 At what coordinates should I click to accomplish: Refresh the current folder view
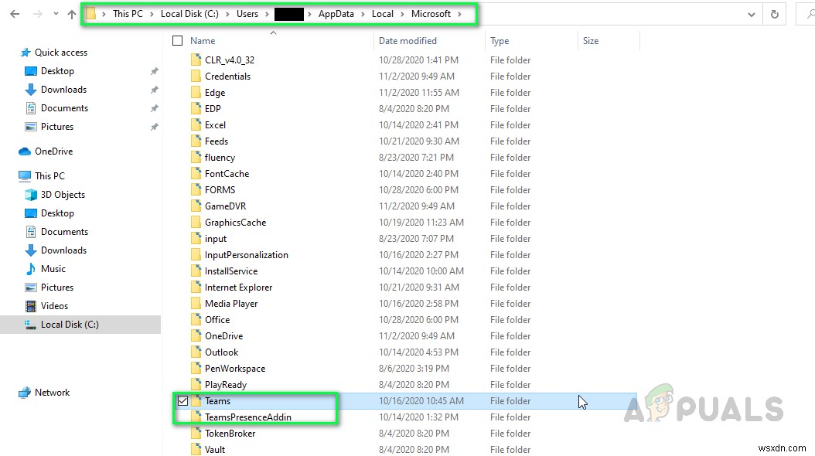(x=775, y=15)
